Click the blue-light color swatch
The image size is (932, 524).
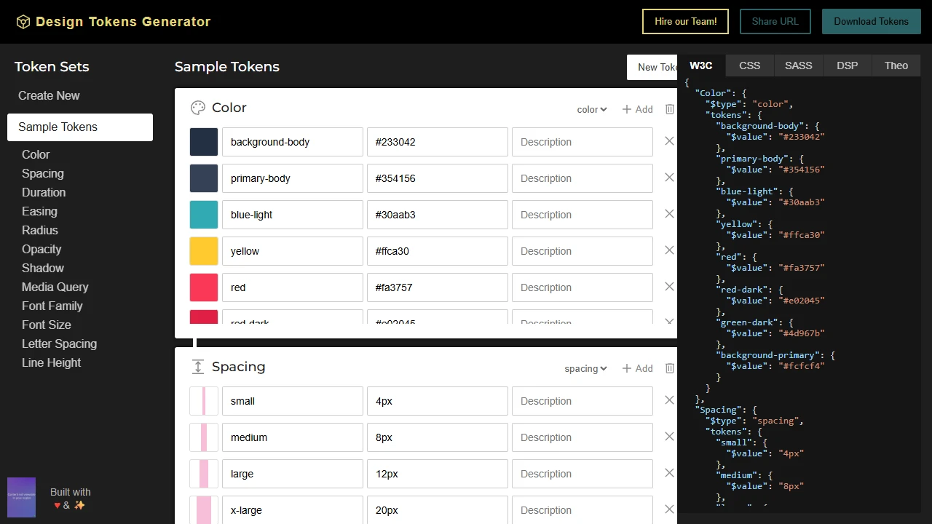[x=203, y=214]
